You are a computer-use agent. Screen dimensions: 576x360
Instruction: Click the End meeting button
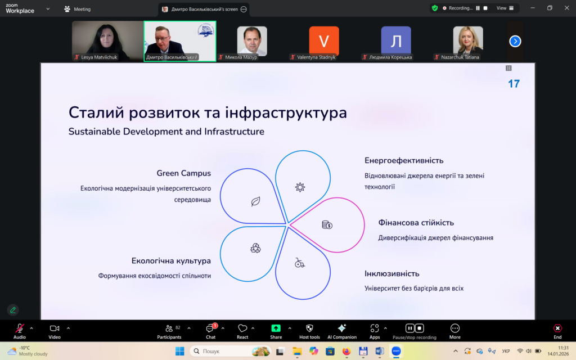pyautogui.click(x=557, y=328)
